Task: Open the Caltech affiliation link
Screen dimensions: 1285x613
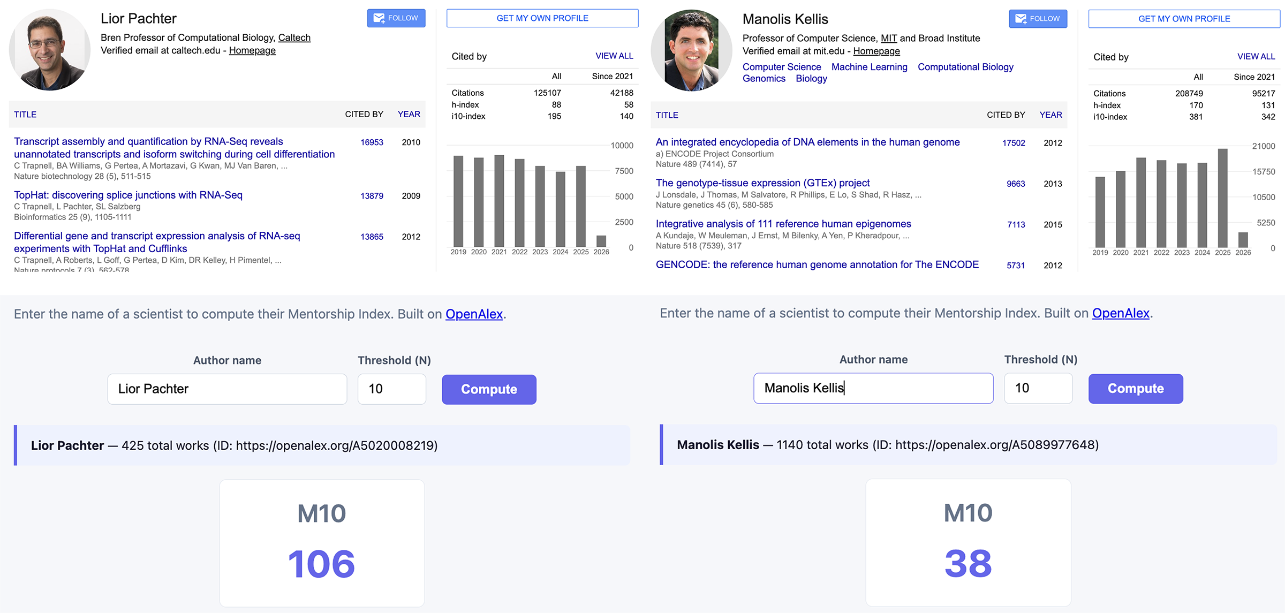Action: 294,37
